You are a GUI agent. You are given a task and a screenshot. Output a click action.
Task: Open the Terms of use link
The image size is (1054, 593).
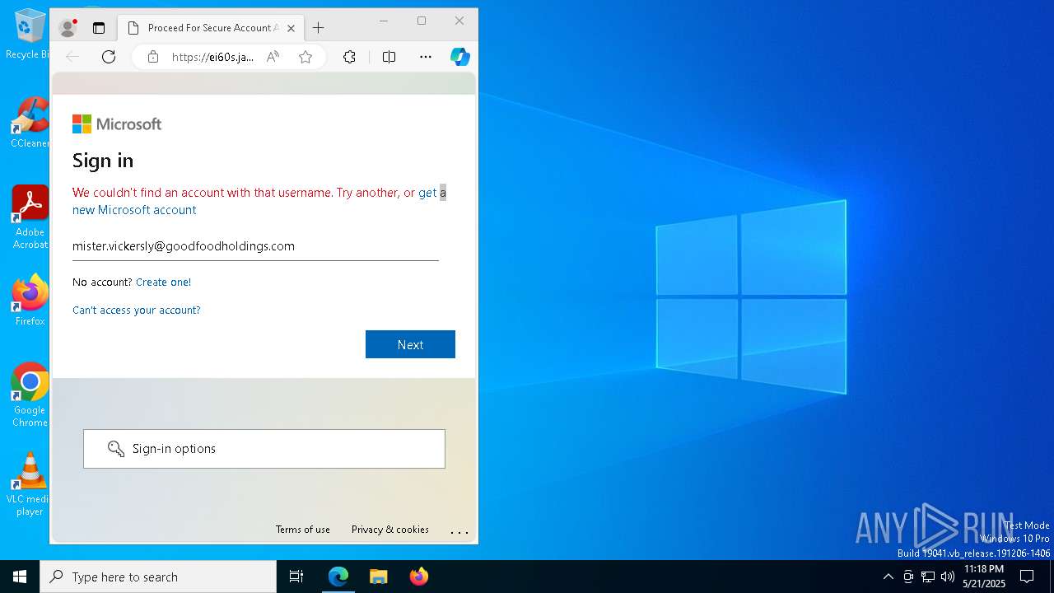coord(303,530)
